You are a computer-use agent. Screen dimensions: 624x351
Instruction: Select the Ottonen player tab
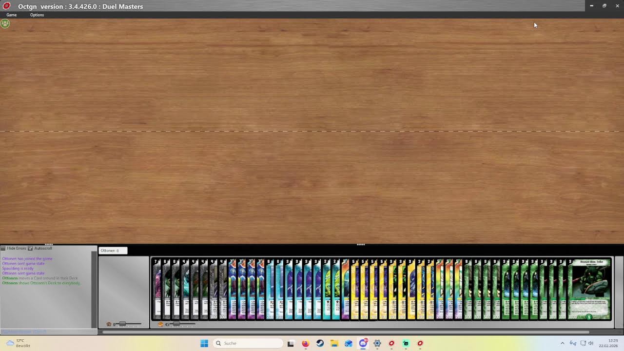[x=113, y=251]
